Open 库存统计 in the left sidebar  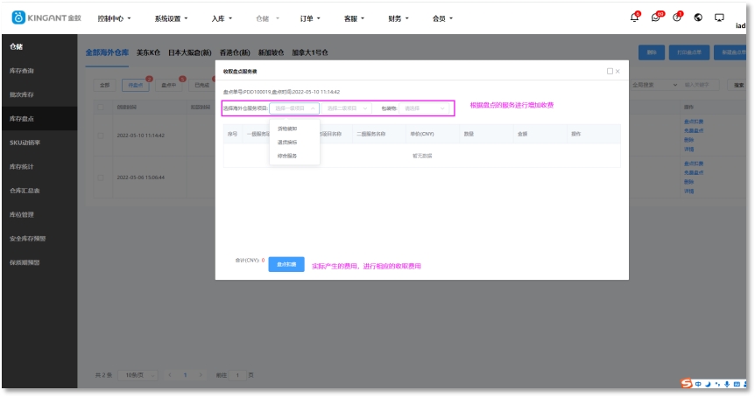coord(23,166)
